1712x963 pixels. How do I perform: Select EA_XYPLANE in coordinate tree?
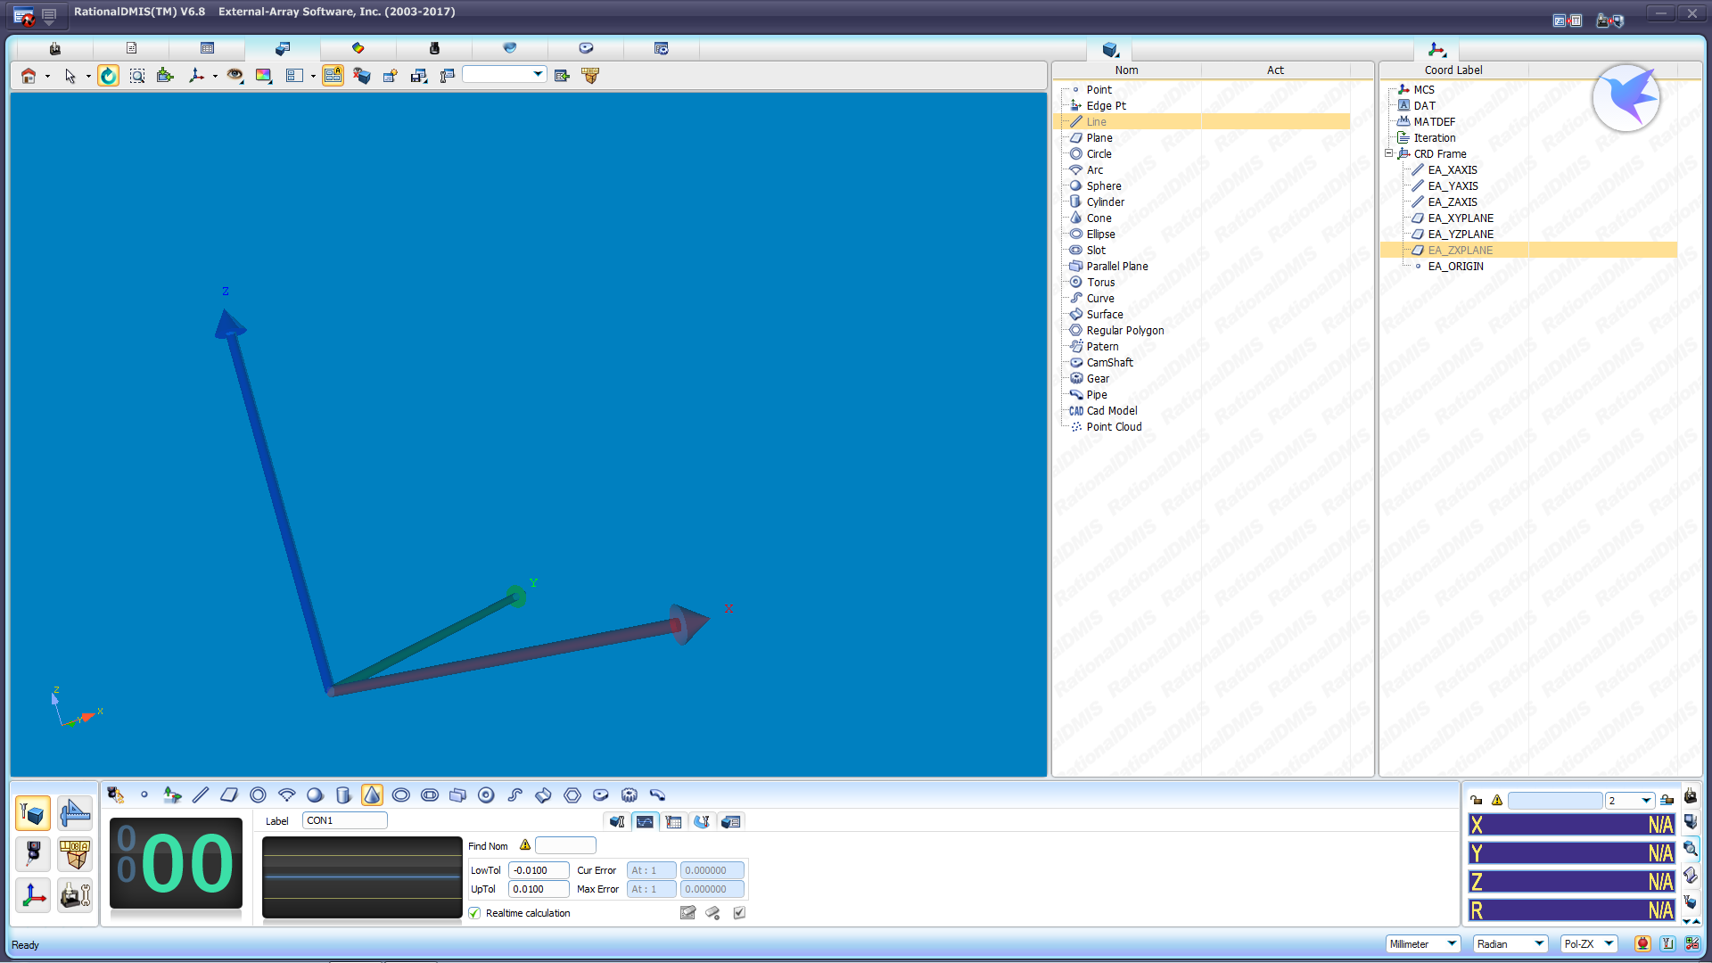(x=1460, y=218)
